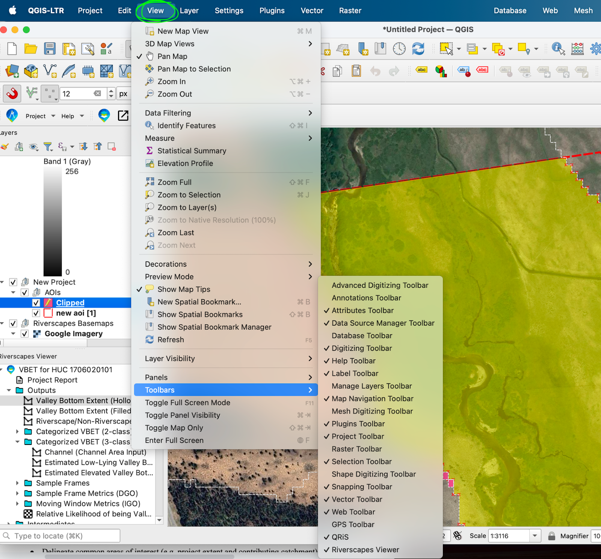Toggle the Clipped layer checkbox

pos(36,303)
